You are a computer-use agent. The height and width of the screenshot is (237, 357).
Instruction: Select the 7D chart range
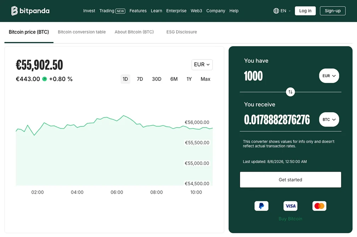click(140, 79)
